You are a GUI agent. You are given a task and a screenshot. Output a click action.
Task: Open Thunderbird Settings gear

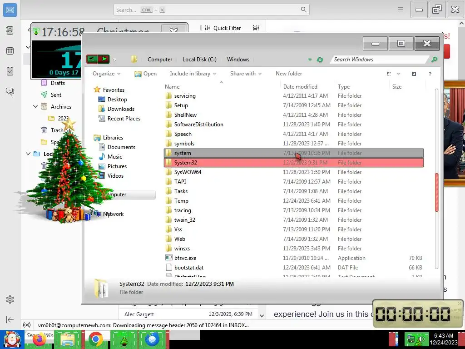(10, 299)
